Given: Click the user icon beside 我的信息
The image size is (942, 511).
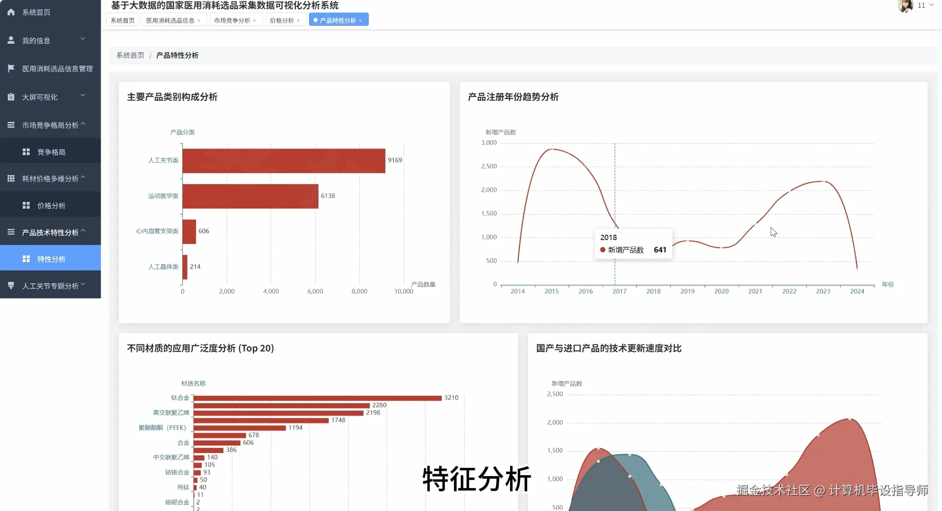Looking at the screenshot, I should [11, 40].
